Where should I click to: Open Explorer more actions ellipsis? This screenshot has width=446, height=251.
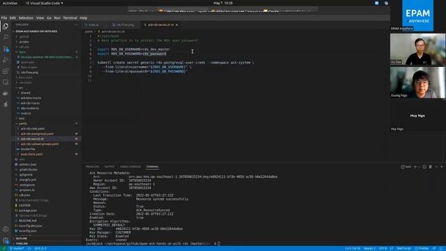[76, 25]
